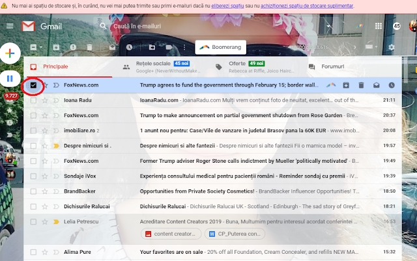Delete selected mail with the toolbar trash icon
417x261 pixels.
(x=90, y=48)
